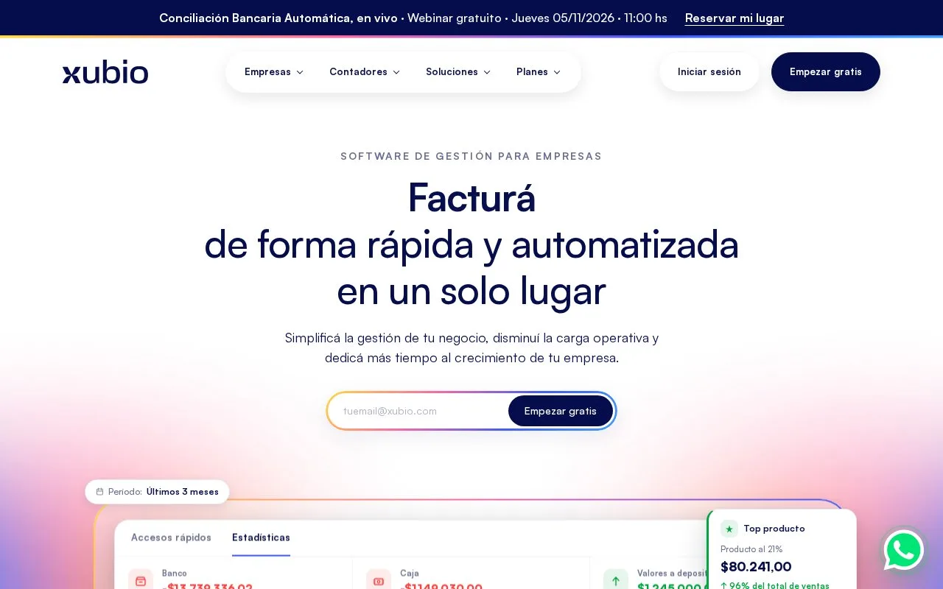This screenshot has height=589, width=943.
Task: Click the Iniciar sesión button
Action: point(709,72)
